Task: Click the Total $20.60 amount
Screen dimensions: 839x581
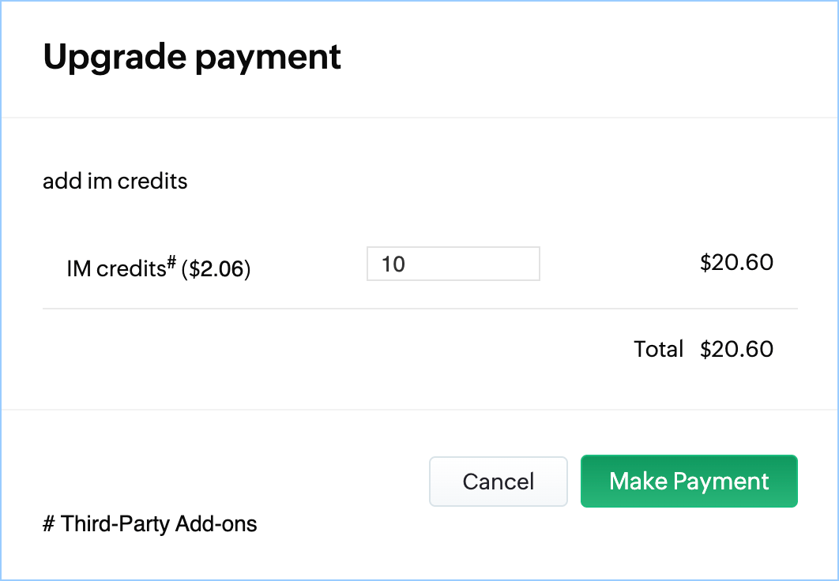Action: pos(736,349)
